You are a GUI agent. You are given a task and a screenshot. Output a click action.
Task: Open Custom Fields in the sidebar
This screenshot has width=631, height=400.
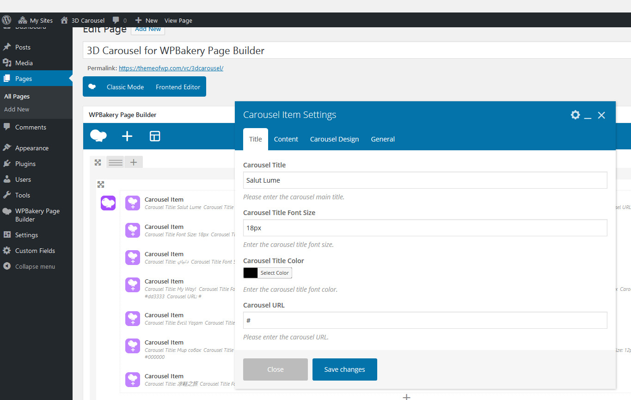[x=36, y=251]
